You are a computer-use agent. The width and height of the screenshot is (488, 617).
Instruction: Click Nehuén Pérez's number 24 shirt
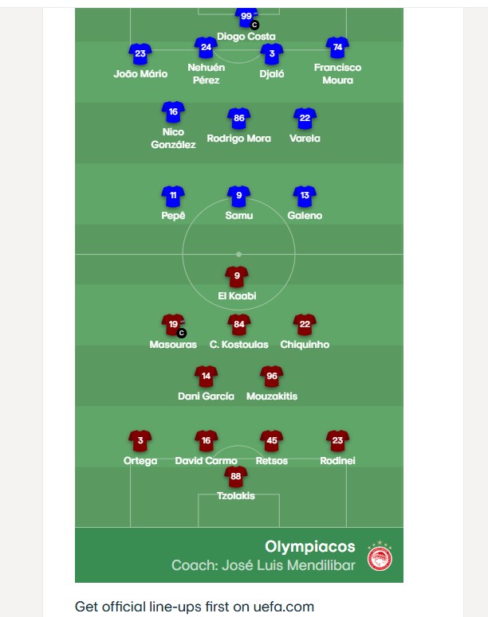(206, 47)
